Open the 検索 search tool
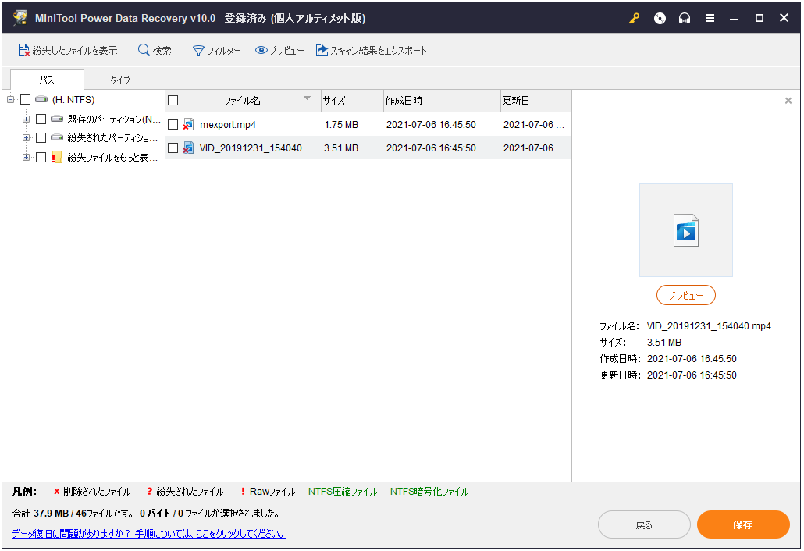 point(155,51)
